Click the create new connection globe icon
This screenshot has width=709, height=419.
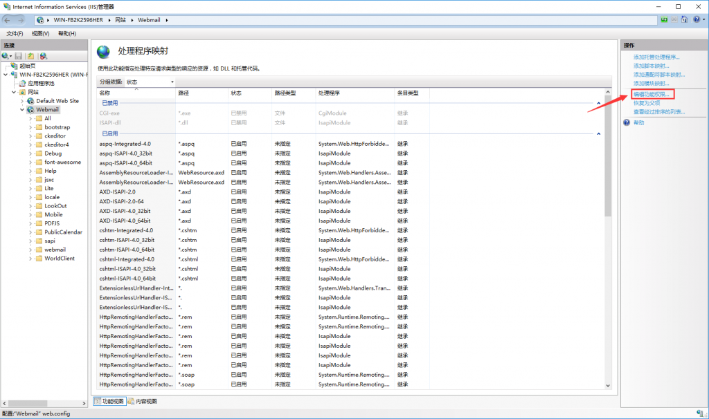[5, 56]
